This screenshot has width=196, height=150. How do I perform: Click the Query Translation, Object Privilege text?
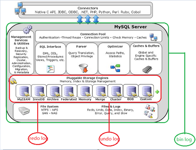81,55
